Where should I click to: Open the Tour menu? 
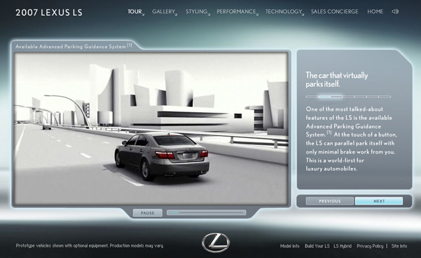pos(135,11)
